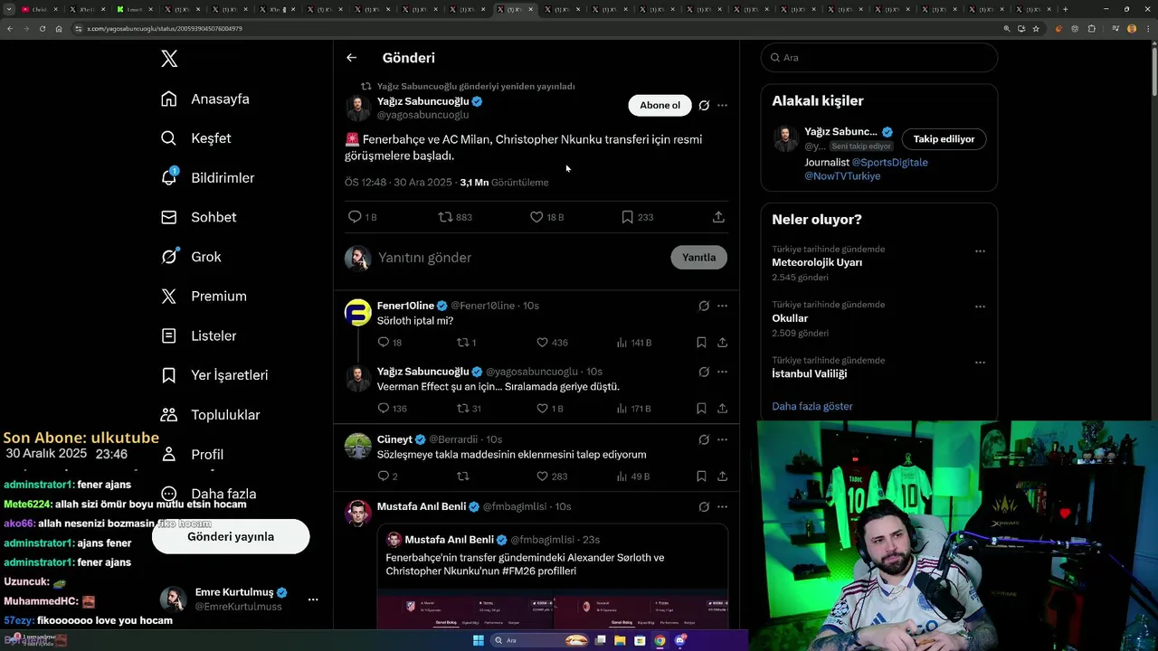Go to Anasayfa

pyautogui.click(x=205, y=99)
